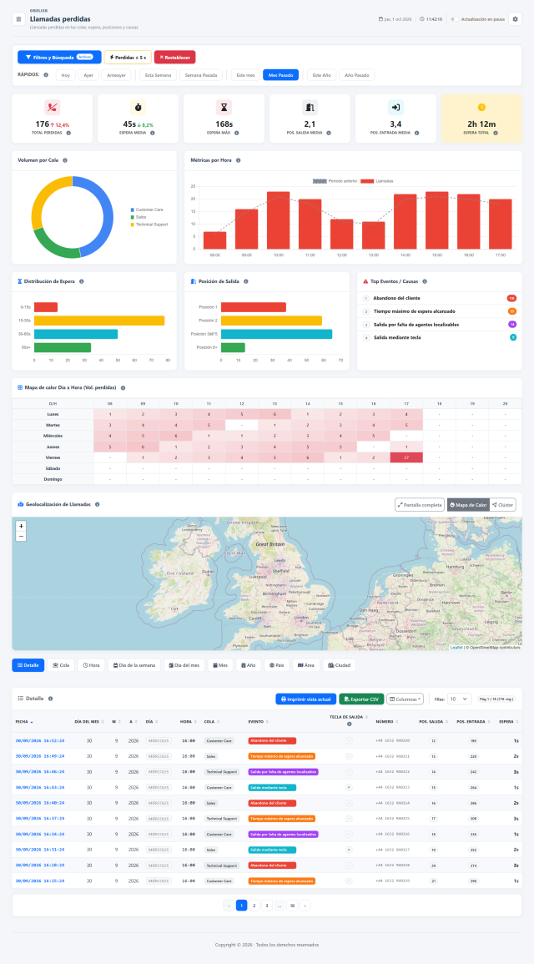534x964 pixels.
Task: Open the Filas rows-per-page dropdown
Action: click(x=459, y=699)
